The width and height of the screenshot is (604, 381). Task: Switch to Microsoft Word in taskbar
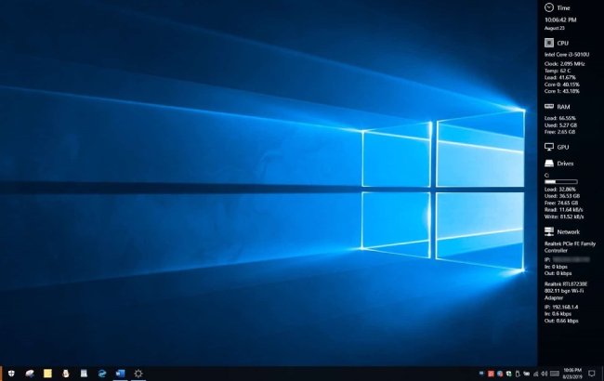point(120,374)
